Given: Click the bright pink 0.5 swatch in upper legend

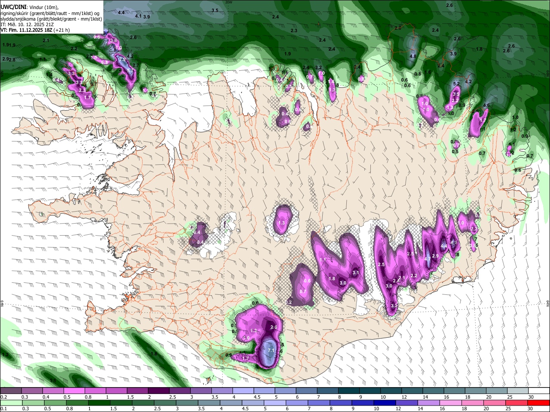Looking at the screenshot, I should pyautogui.click(x=74, y=391).
